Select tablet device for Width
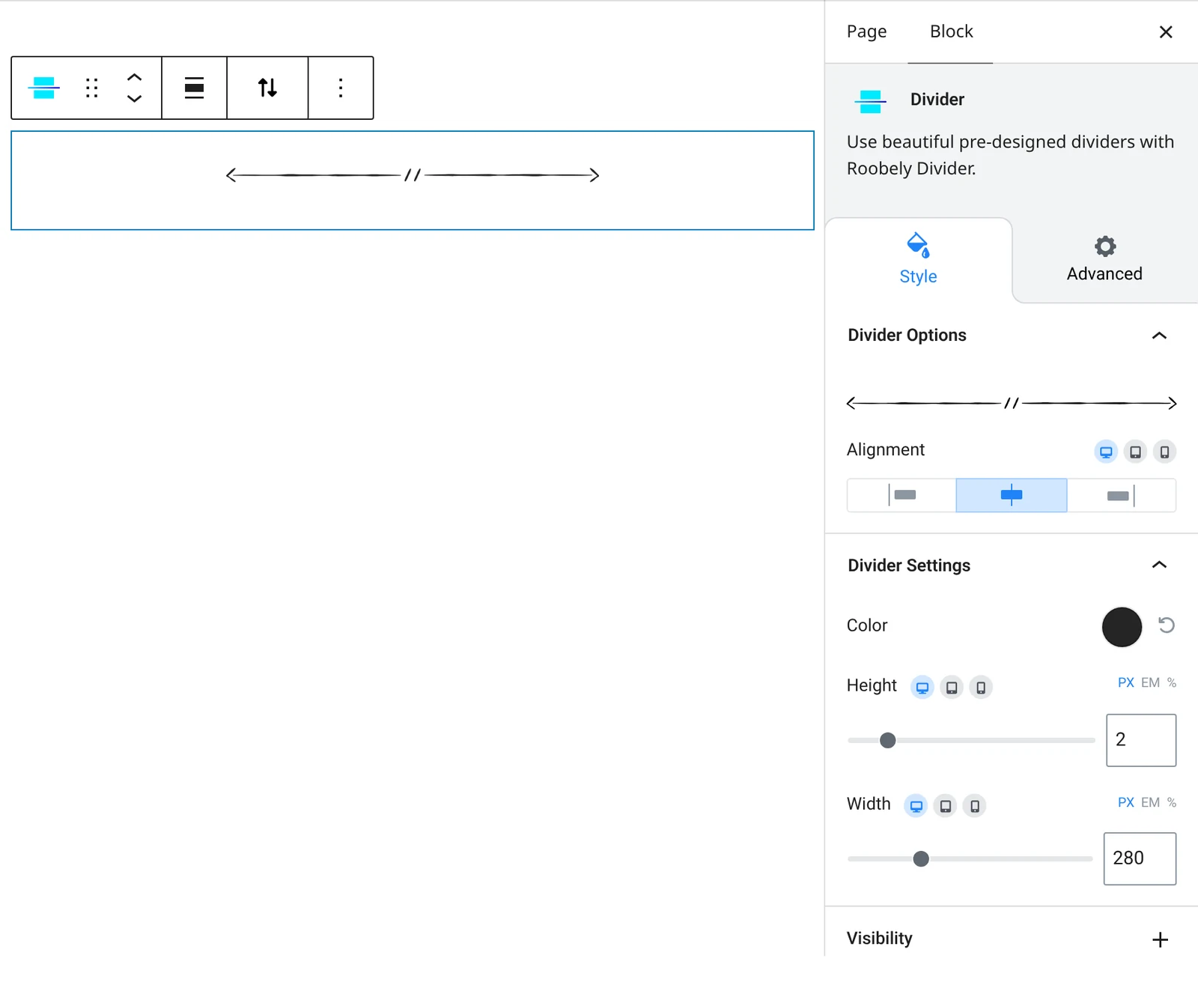The image size is (1198, 1000). [946, 805]
